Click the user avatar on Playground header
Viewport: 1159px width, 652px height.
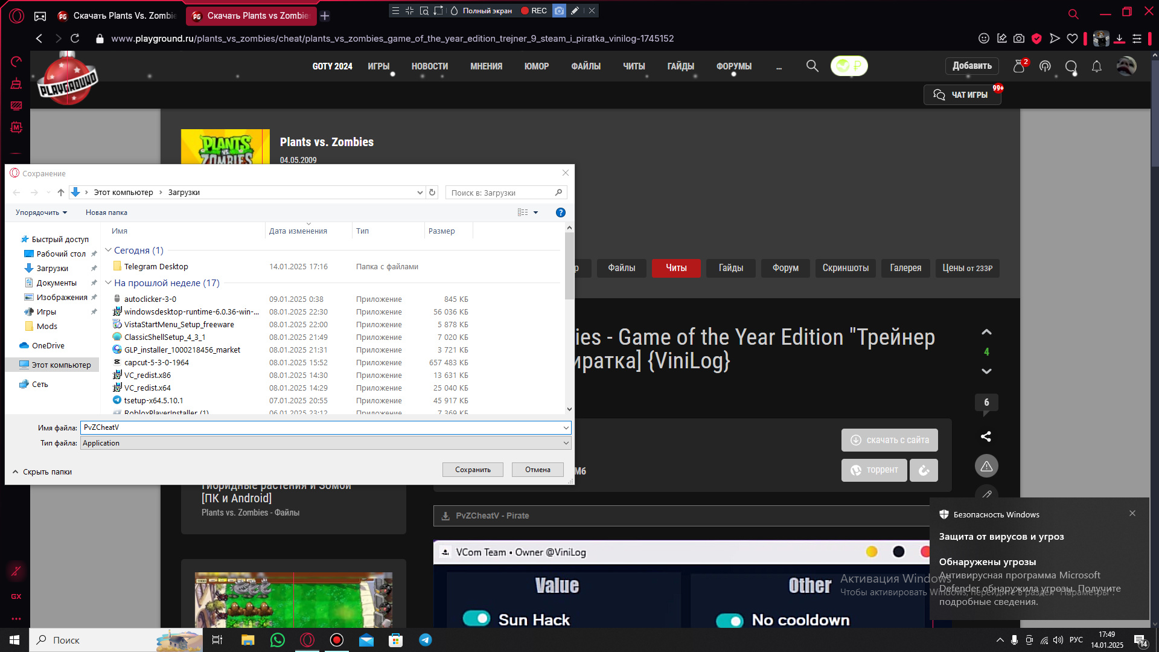(1126, 66)
